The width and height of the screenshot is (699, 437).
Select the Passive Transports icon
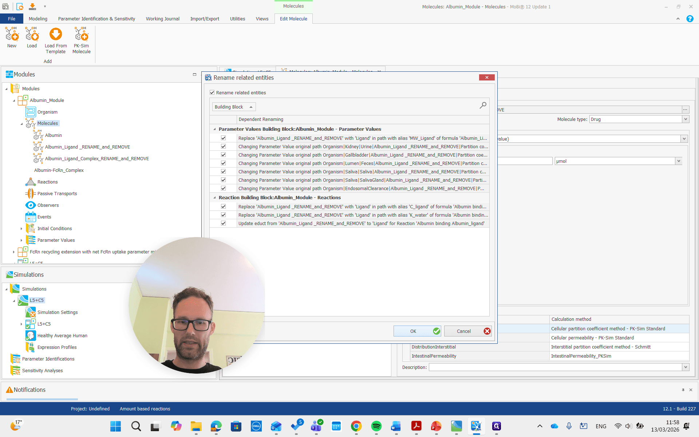pos(31,193)
